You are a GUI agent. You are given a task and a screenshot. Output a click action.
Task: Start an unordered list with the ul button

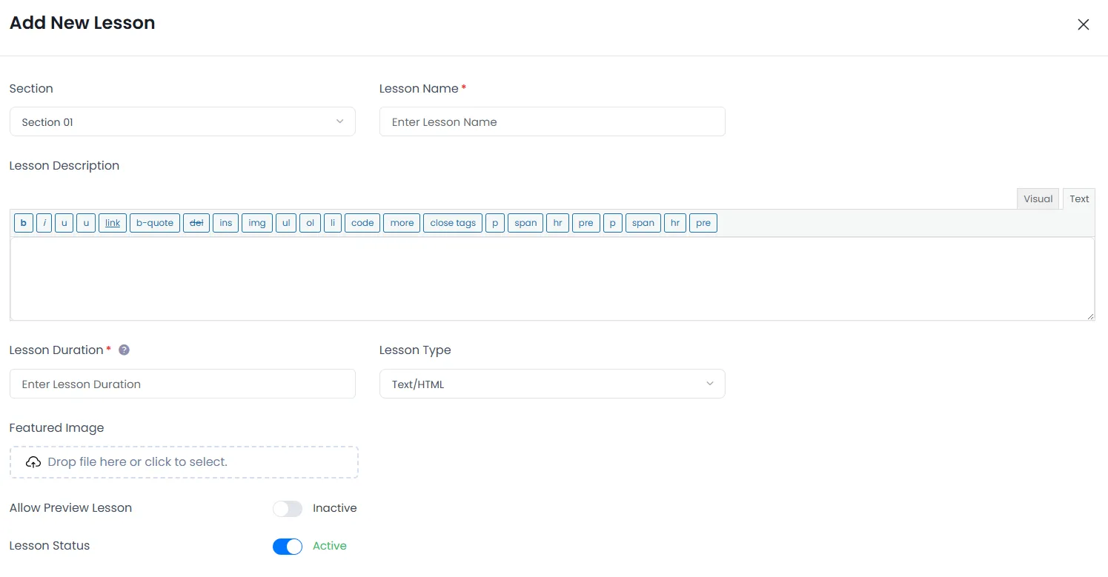click(x=286, y=222)
